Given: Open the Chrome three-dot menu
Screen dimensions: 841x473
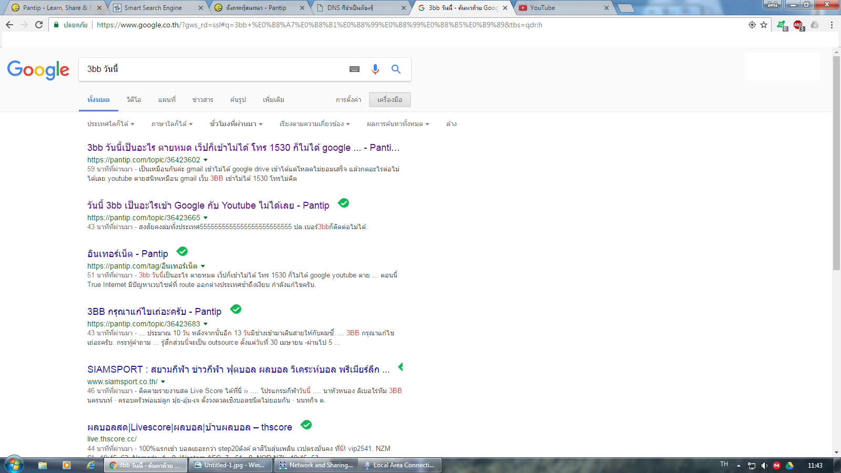Looking at the screenshot, I should [x=832, y=25].
